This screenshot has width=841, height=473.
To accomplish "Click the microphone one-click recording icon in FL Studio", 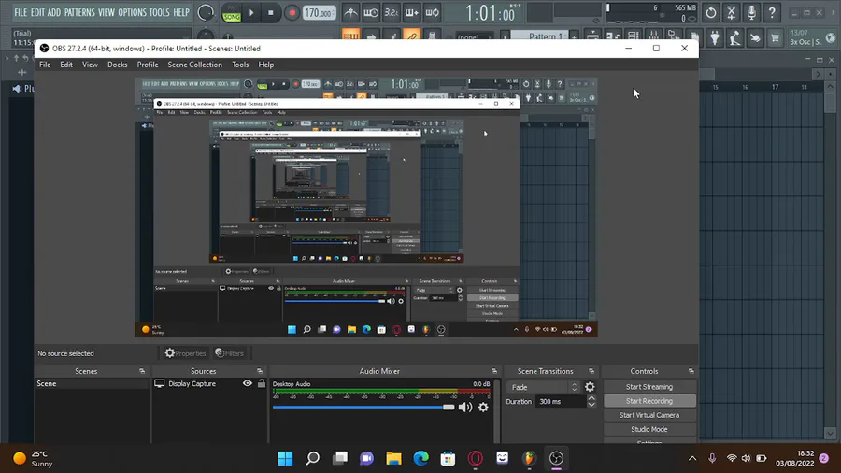I will 751,12.
